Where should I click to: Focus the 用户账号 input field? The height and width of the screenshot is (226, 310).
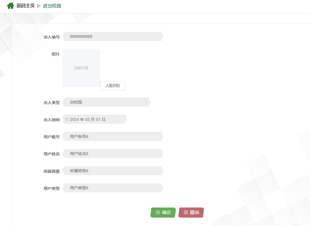click(113, 137)
